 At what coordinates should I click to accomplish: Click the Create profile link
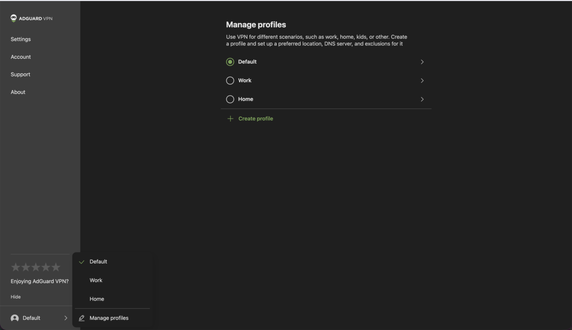(x=256, y=119)
